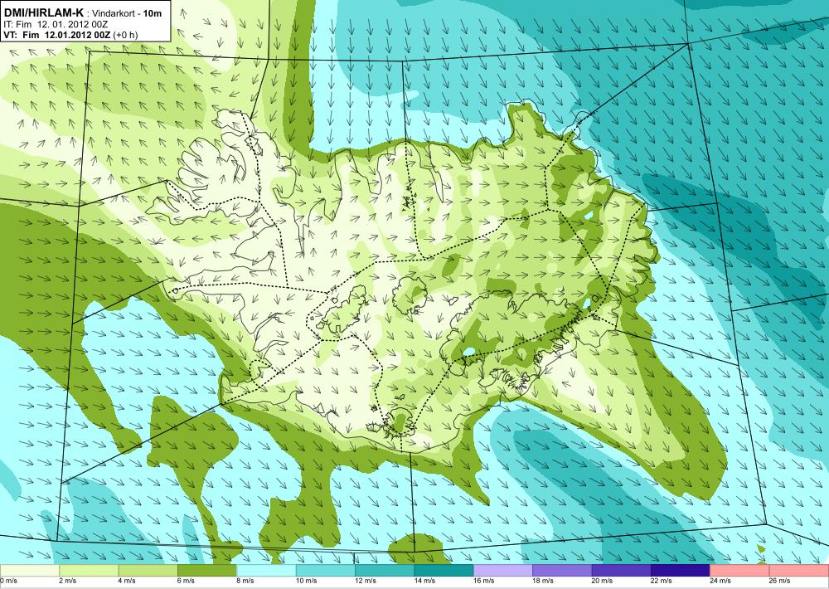This screenshot has height=589, width=829.
Task: Click the 'DMI/HIRLAM-K' title text
Action: [x=43, y=12]
